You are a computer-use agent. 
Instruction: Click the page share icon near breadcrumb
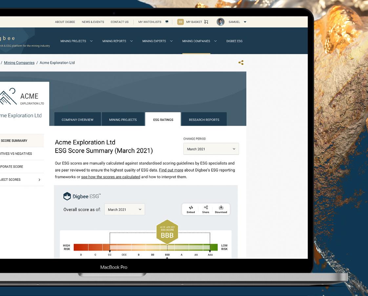241,63
